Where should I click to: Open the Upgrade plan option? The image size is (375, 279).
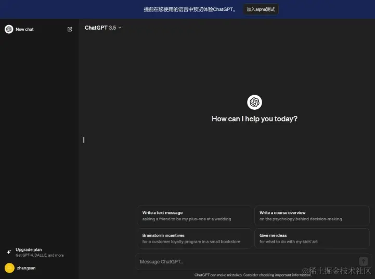(38, 252)
